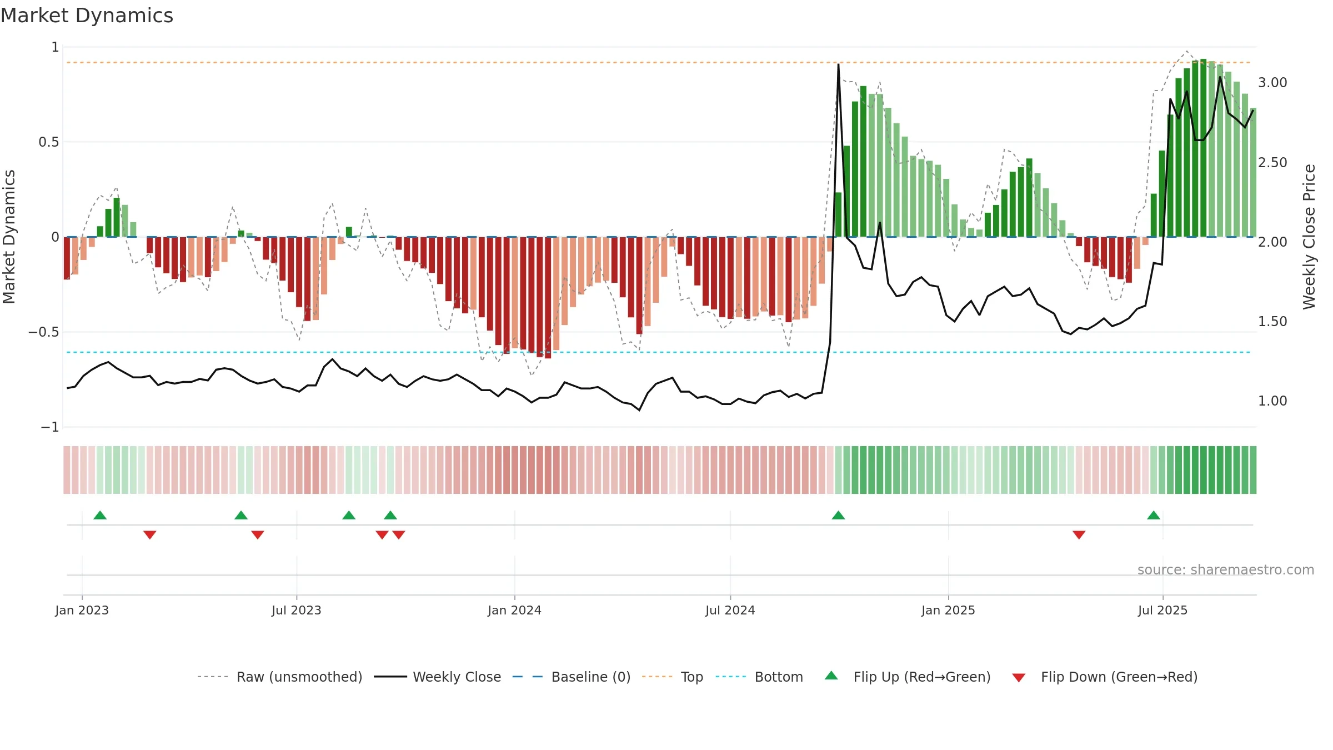Screen dimensions: 1333x750
Task: Click the −0.5 left axis label
Action: click(x=44, y=332)
